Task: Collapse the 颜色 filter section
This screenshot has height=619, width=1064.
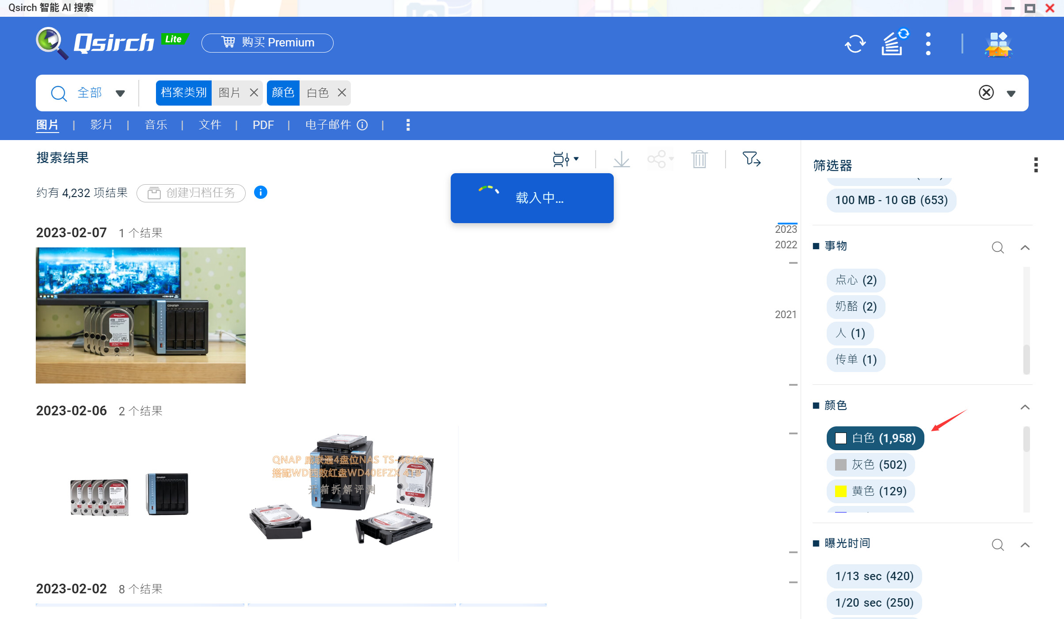Action: click(1025, 407)
